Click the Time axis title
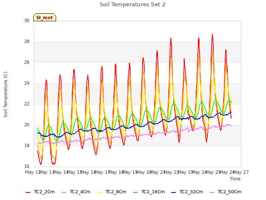 [235, 179]
